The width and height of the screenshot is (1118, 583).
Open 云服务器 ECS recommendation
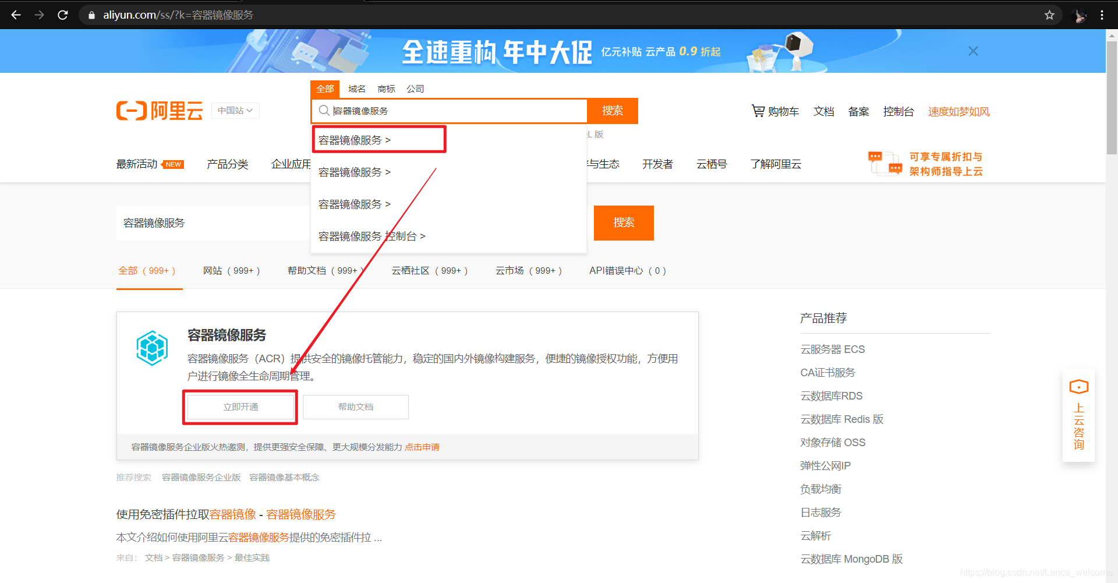click(x=833, y=349)
